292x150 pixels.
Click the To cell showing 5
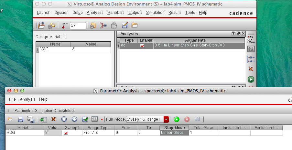click(x=148, y=133)
